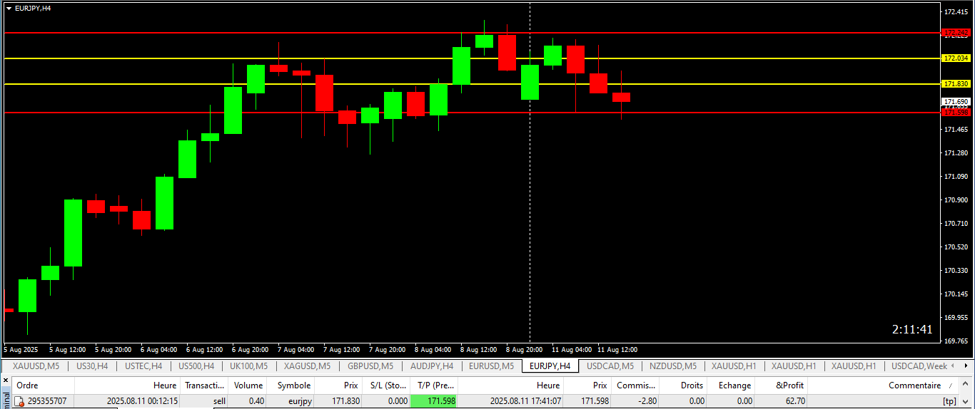Screen dimensions: 975x409
Task: Click order number 295355707 in the table
Action: pyautogui.click(x=47, y=401)
